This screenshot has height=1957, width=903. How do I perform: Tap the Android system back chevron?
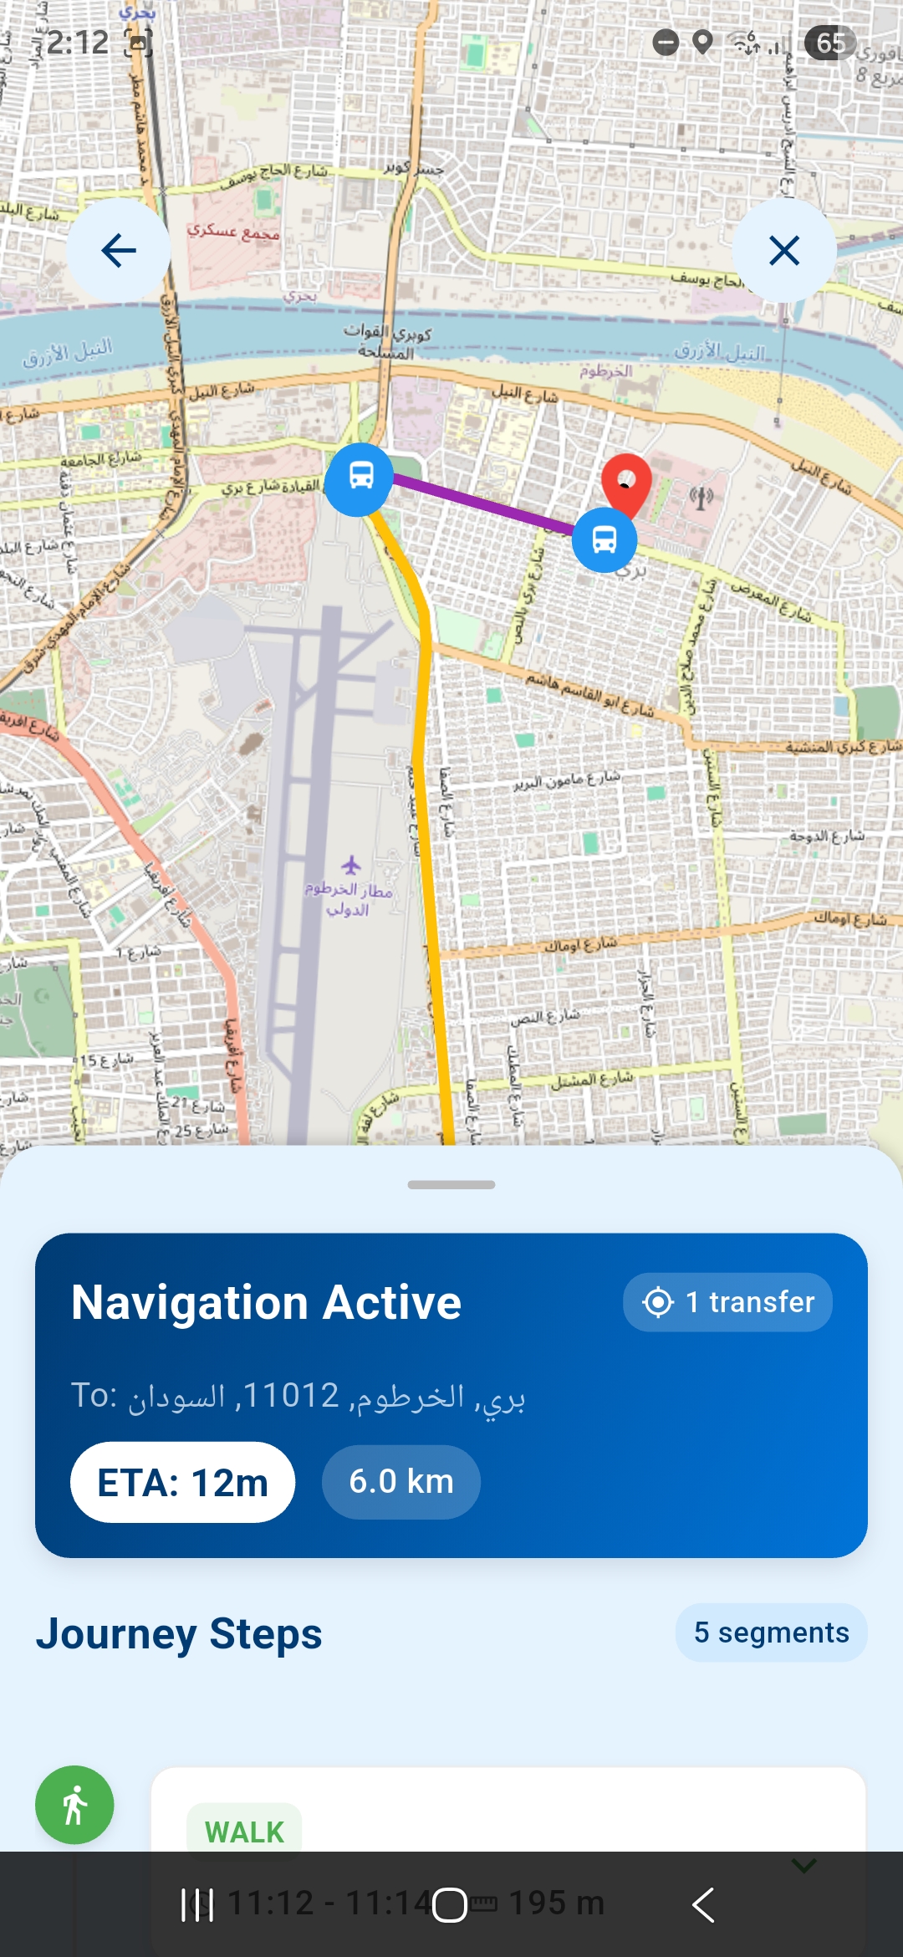point(703,1905)
